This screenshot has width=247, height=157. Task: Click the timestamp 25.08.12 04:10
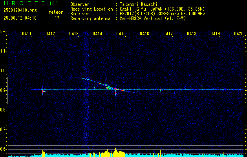[x=20, y=18]
